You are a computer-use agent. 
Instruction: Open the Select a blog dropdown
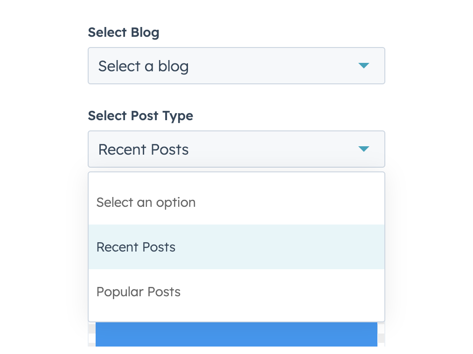(x=236, y=66)
